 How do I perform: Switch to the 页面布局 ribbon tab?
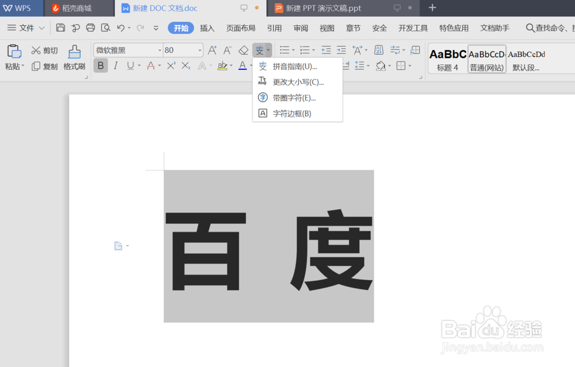tap(240, 28)
